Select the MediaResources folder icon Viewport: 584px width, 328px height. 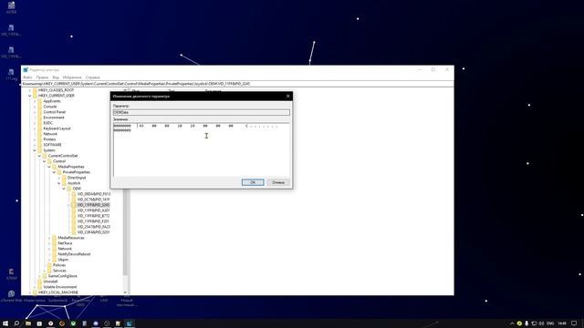pyautogui.click(x=55, y=238)
